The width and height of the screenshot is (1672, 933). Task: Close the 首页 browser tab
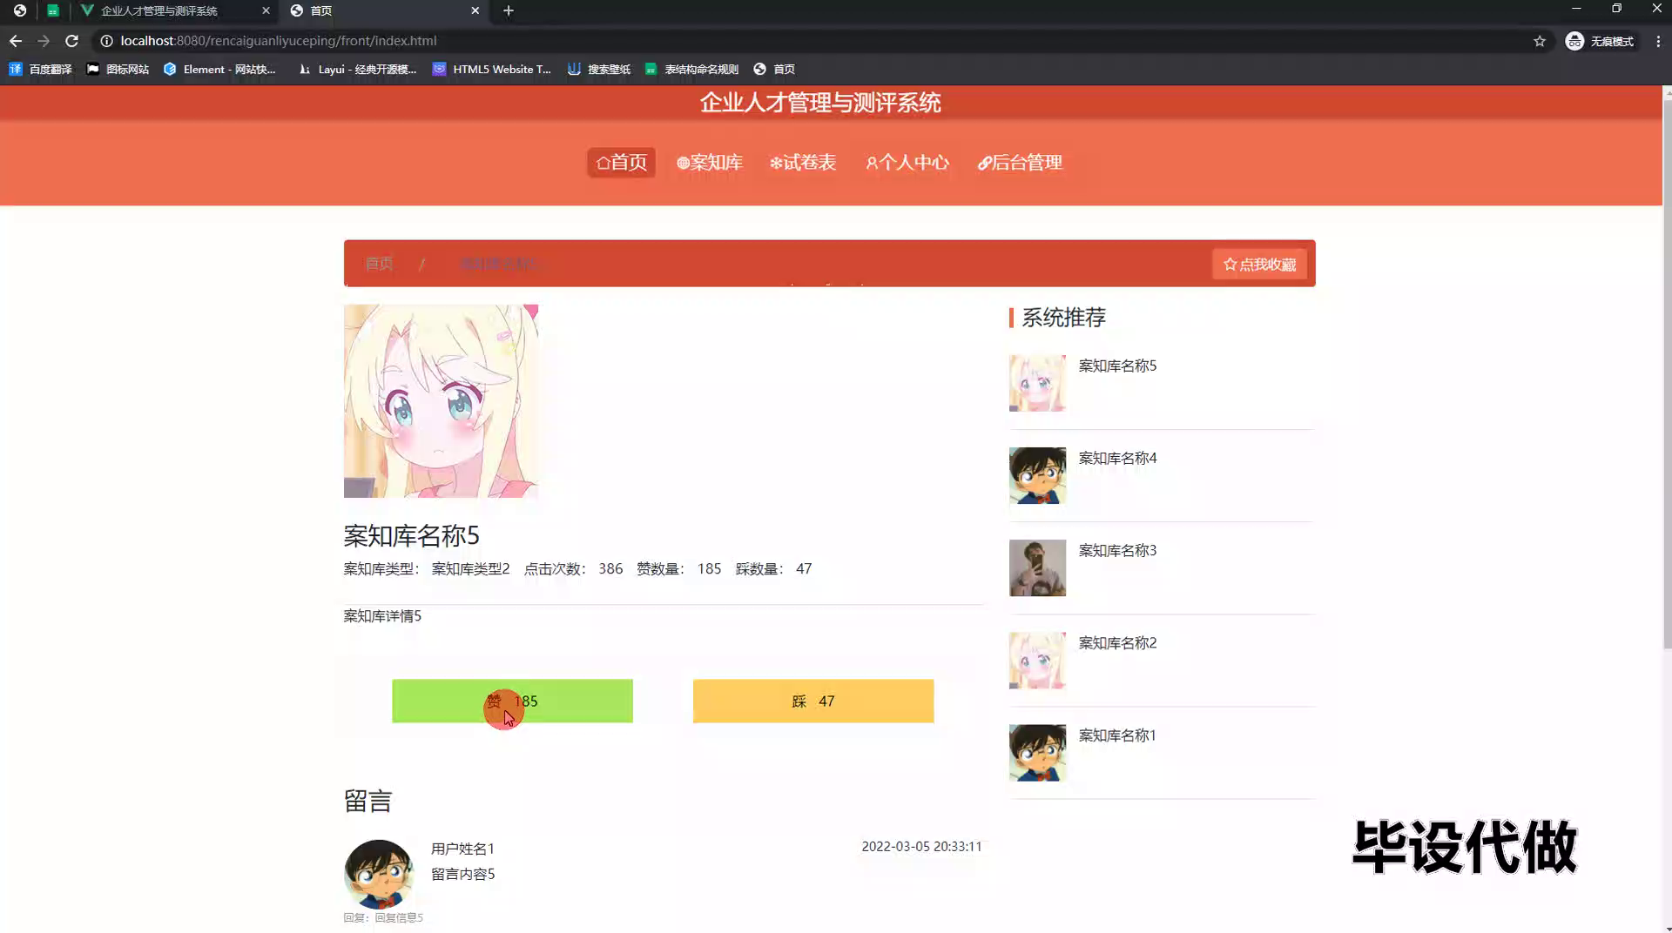click(x=475, y=10)
